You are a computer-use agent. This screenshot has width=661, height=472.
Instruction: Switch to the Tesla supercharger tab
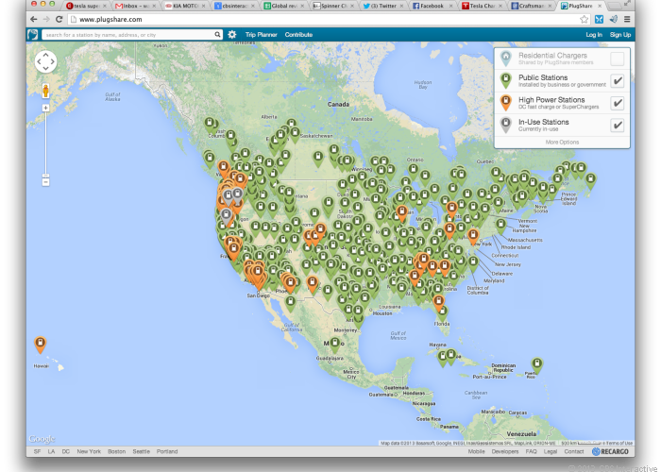(x=87, y=6)
